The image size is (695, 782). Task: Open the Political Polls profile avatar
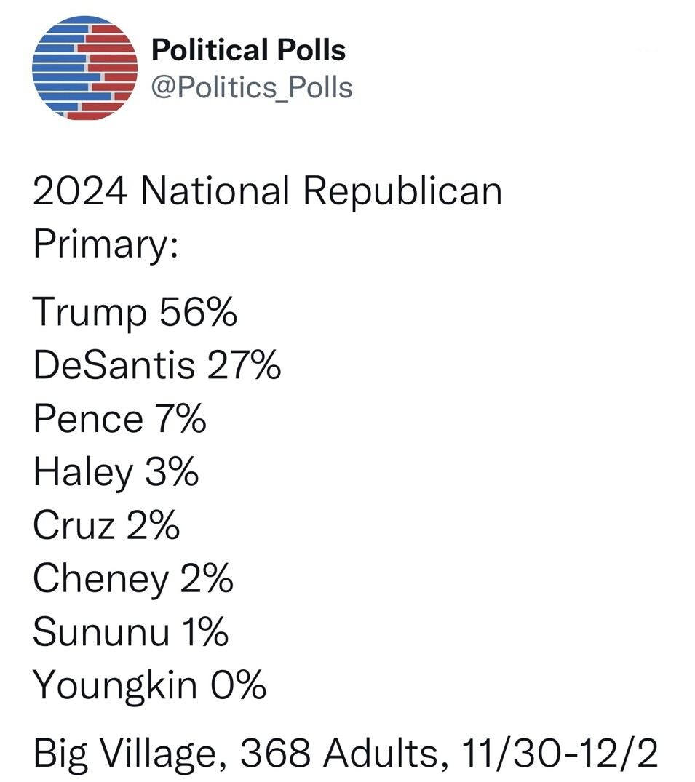[84, 68]
